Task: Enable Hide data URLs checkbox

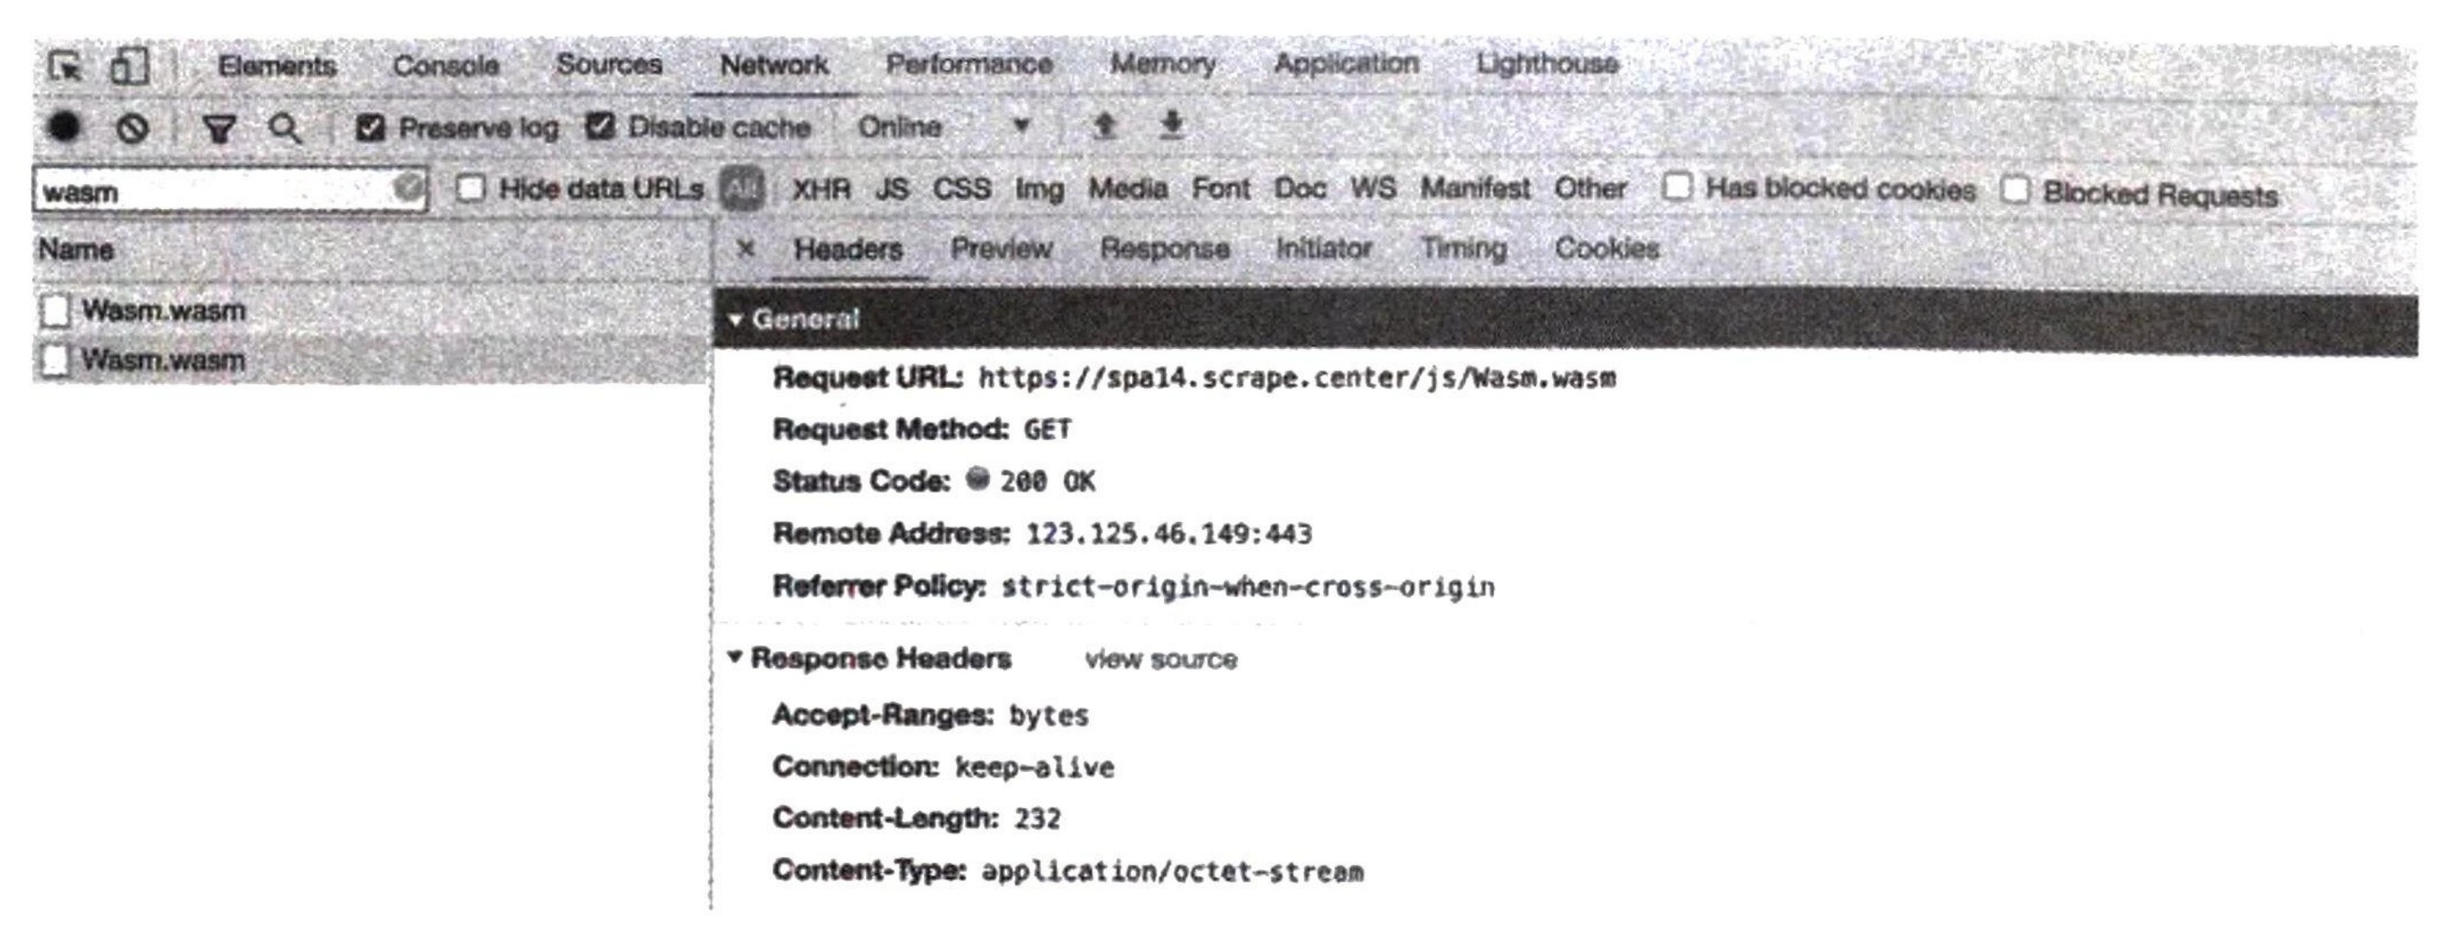Action: tap(469, 188)
